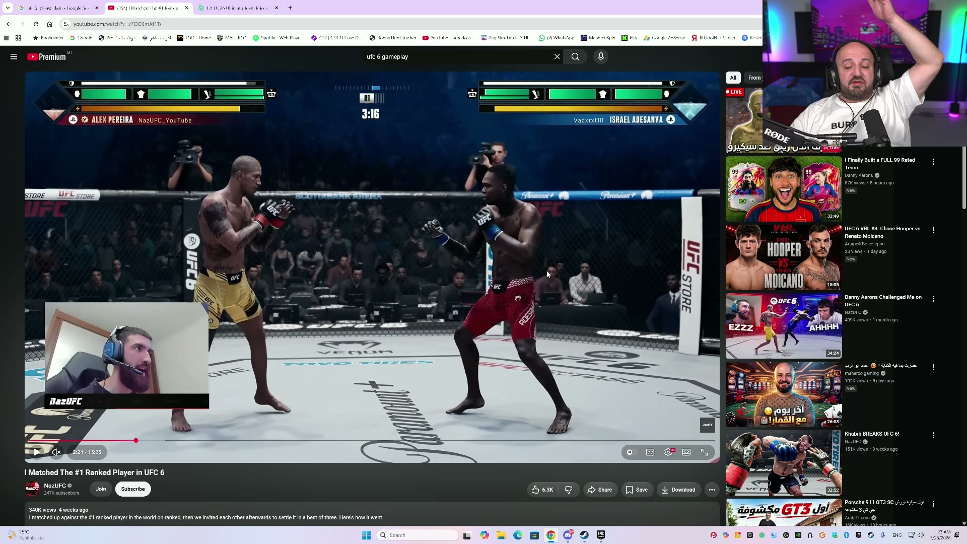This screenshot has width=967, height=544.
Task: Open the YouTube guide hamburger menu
Action: [x=14, y=57]
